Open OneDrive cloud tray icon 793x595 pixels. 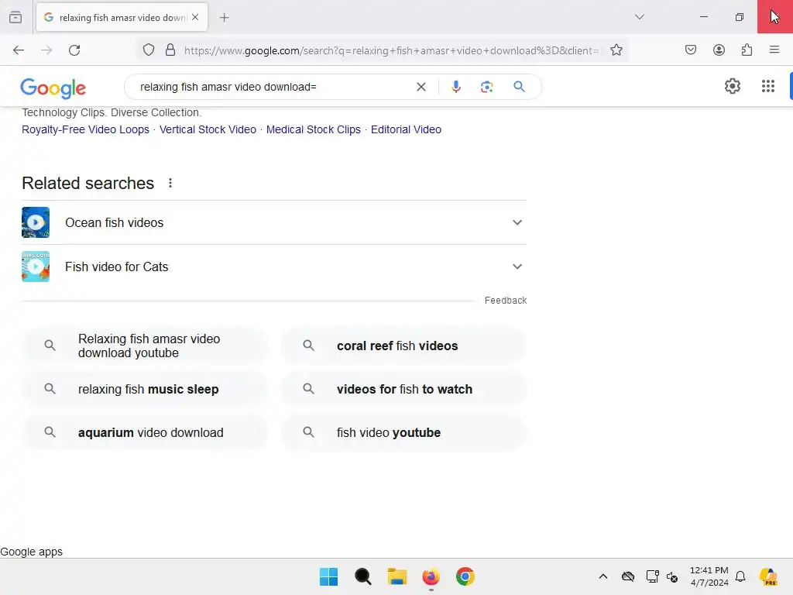pos(627,576)
